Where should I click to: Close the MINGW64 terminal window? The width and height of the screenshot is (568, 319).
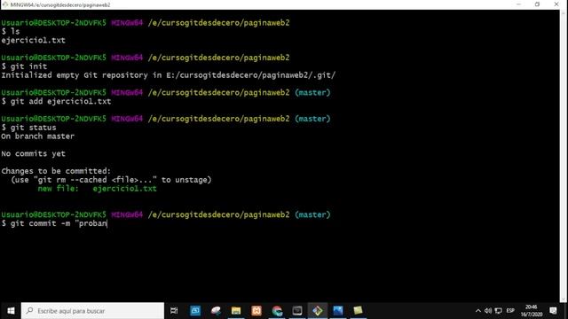coord(556,4)
